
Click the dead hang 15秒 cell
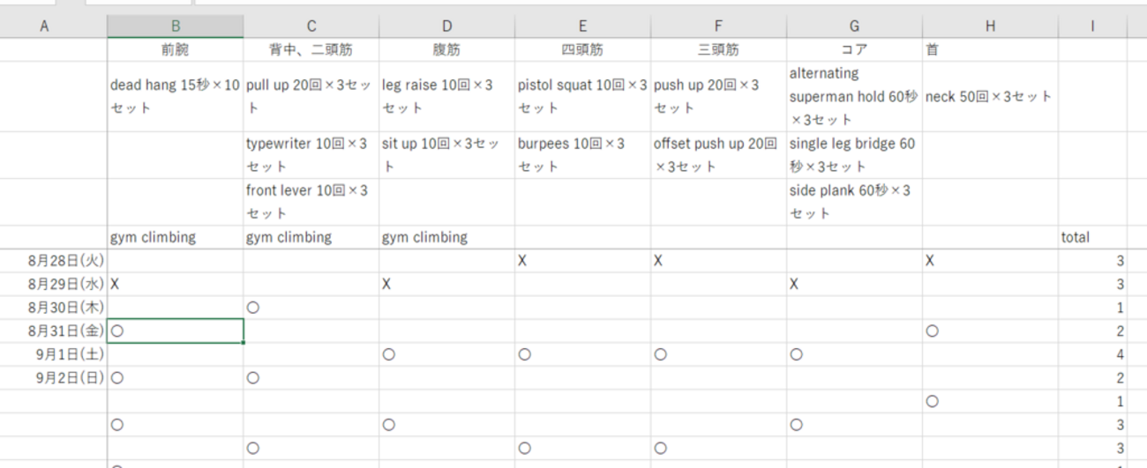[x=176, y=97]
